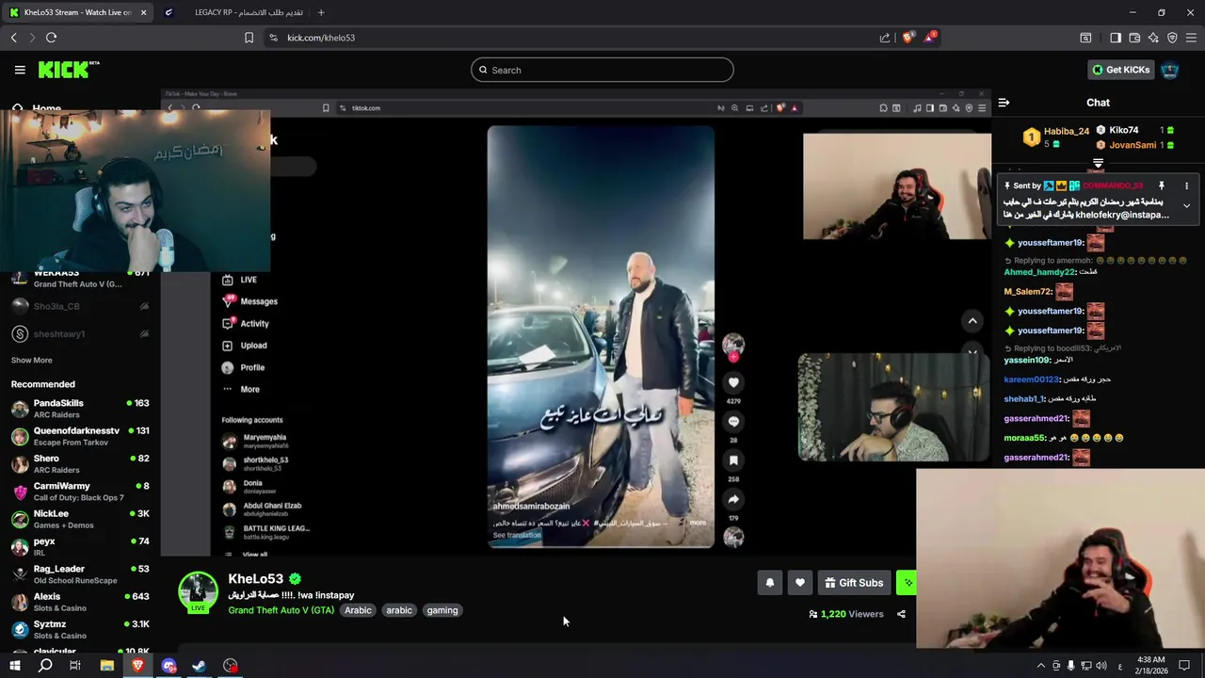Open the Brave Shields lion icon
The height and width of the screenshot is (678, 1205).
coord(908,38)
